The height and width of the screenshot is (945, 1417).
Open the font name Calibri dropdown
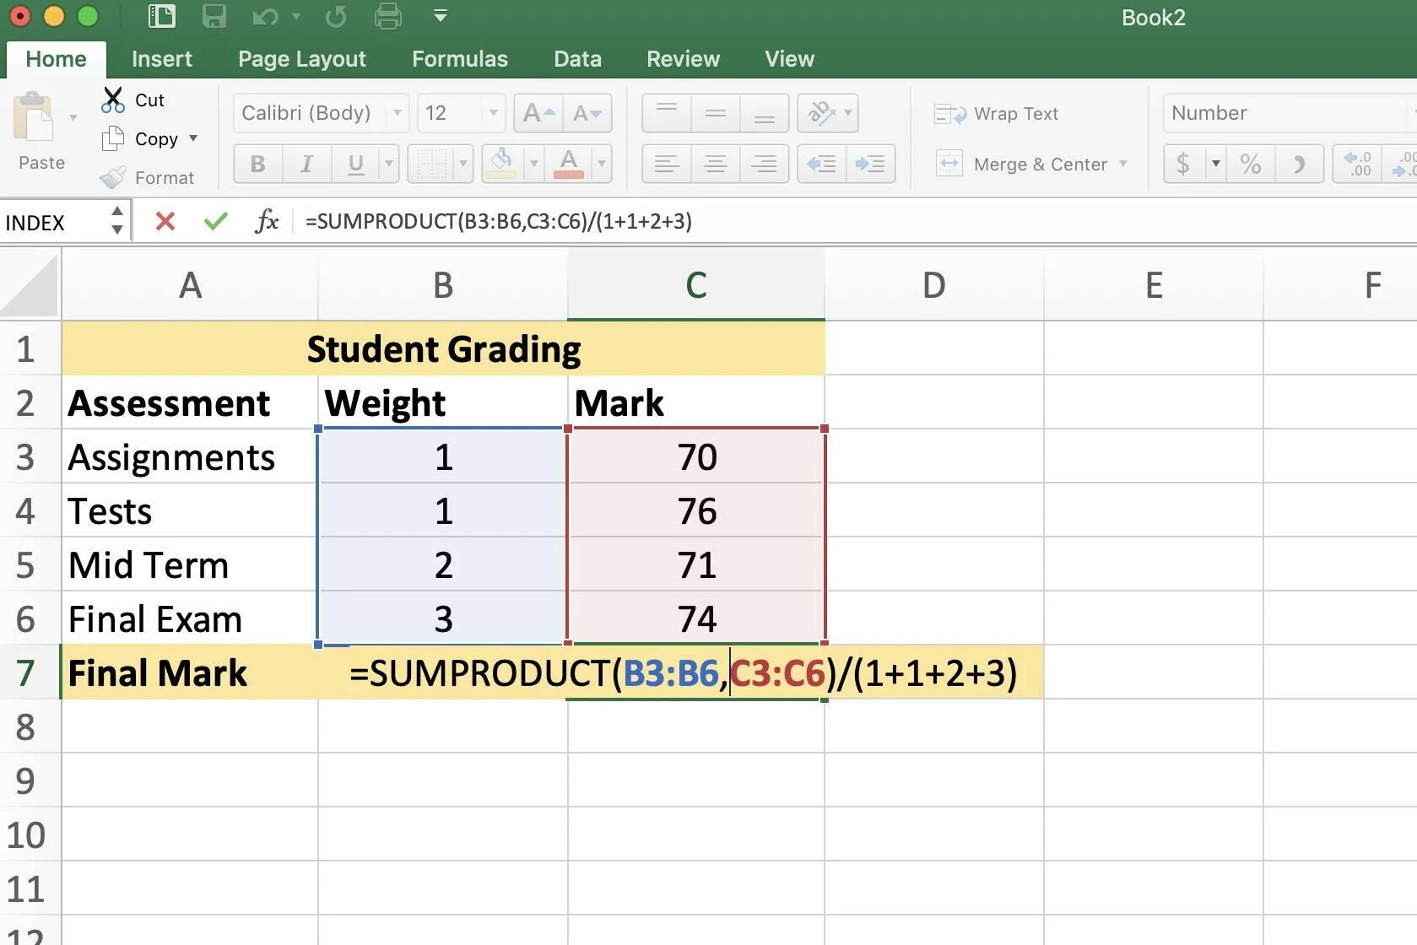click(x=397, y=113)
